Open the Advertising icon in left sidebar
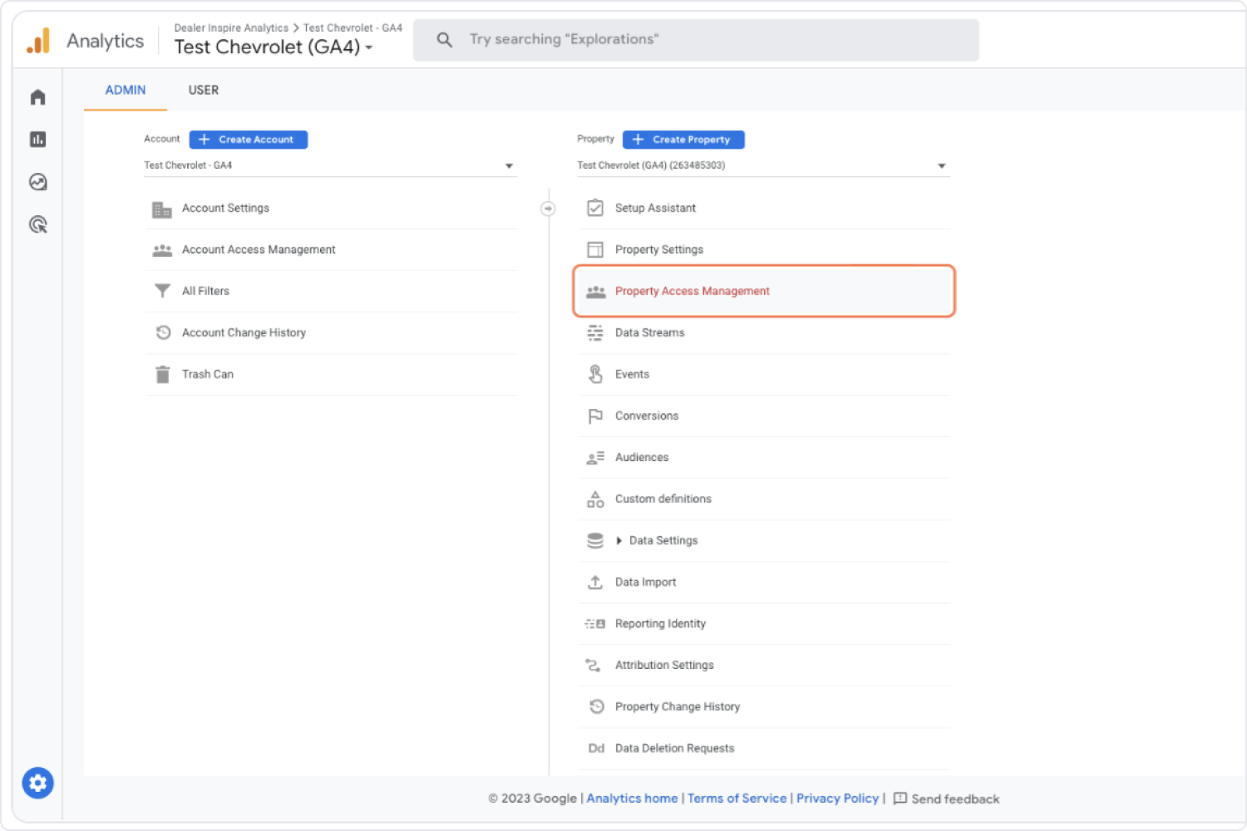 [37, 224]
